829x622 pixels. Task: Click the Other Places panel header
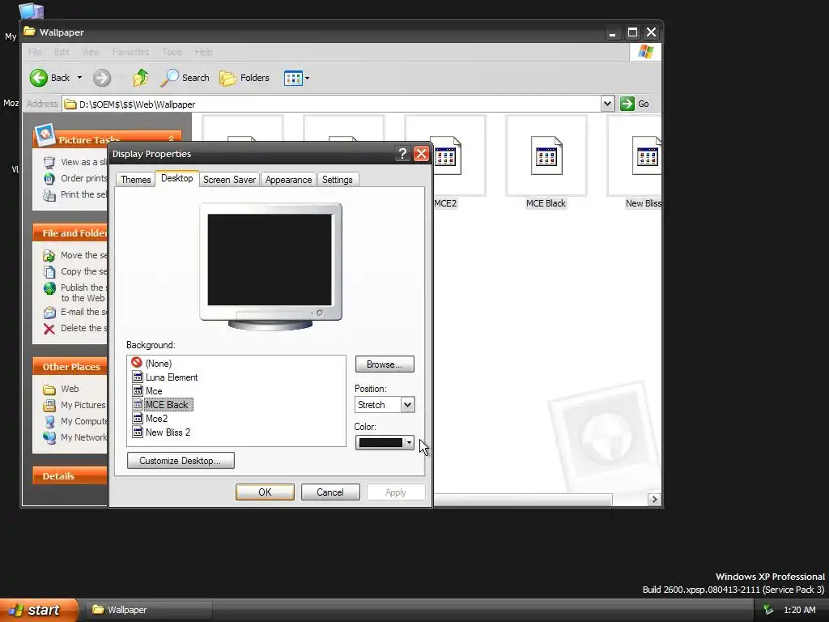click(70, 367)
